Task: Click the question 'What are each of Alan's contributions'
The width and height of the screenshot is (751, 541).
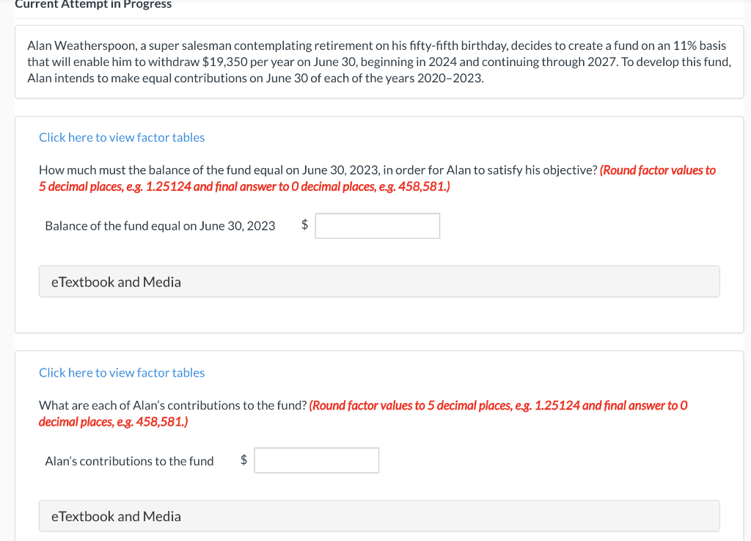Action: tap(173, 405)
